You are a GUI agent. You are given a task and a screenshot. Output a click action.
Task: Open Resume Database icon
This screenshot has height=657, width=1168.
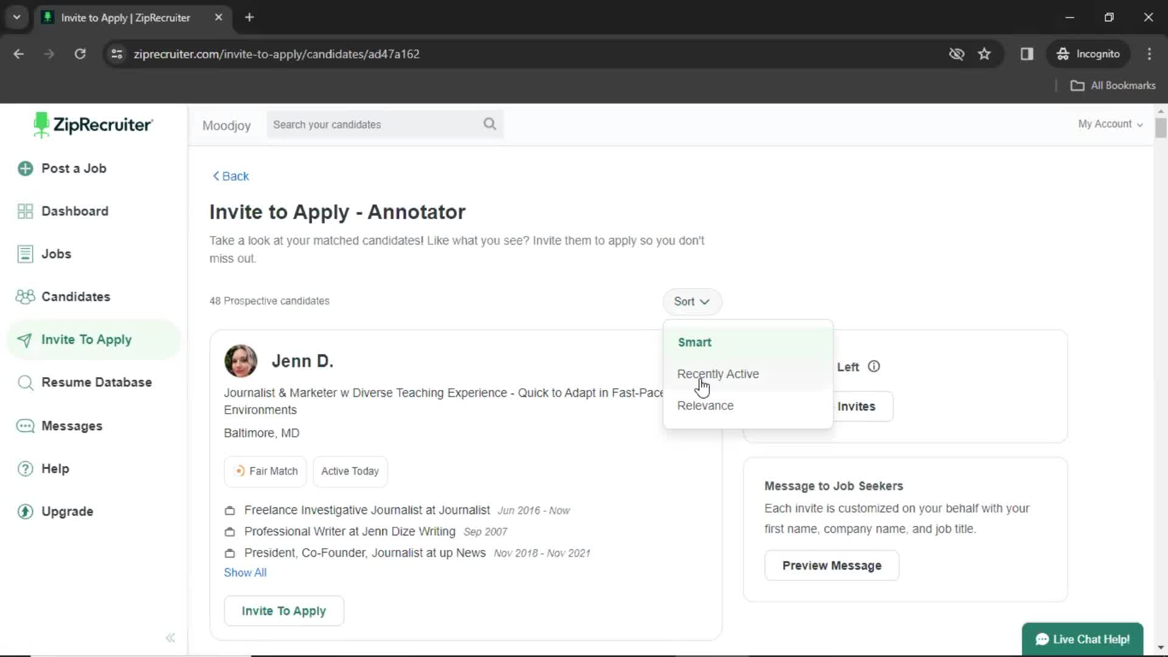pyautogui.click(x=24, y=382)
